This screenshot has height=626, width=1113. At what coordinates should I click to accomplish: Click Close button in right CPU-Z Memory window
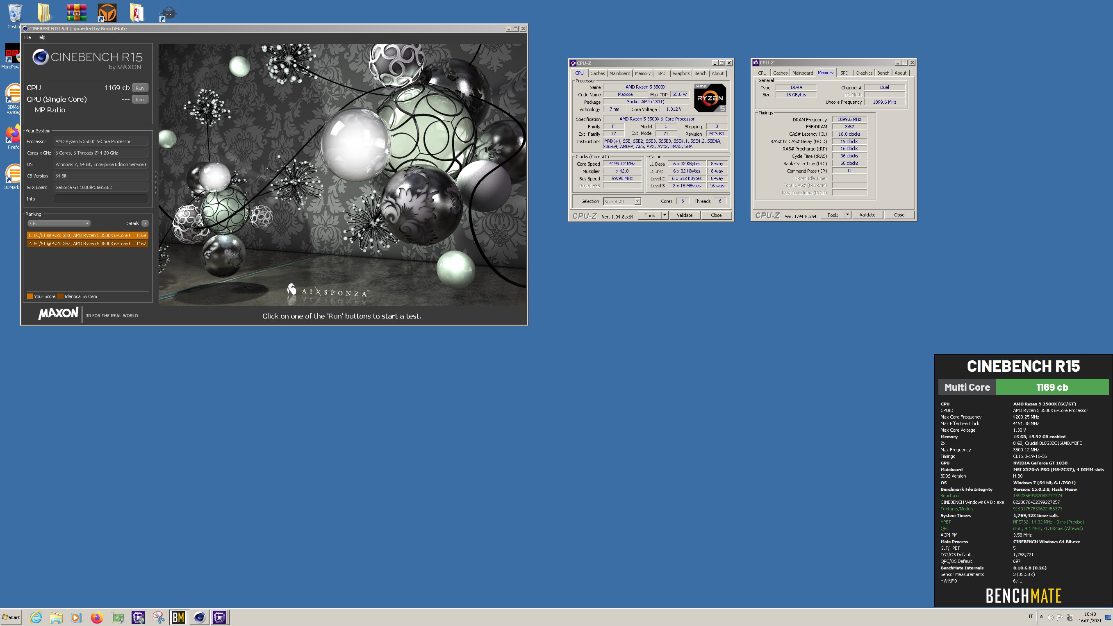[899, 215]
